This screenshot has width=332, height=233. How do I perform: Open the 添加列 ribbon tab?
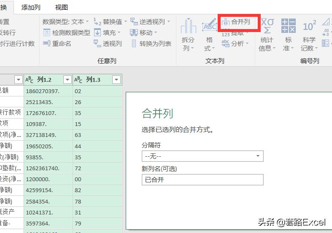[x=31, y=8]
